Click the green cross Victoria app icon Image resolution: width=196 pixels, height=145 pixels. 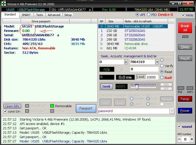point(3,4)
